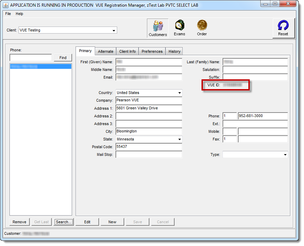This screenshot has width=304, height=246.
Task: Maximize the Registration Manager window
Action: (x=275, y=4)
